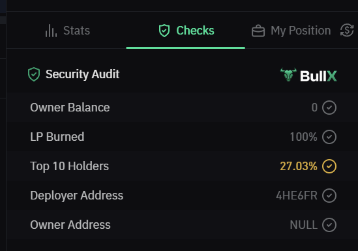The height and width of the screenshot is (251, 358).
Task: Click the 27.03% top holders value
Action: click(299, 166)
